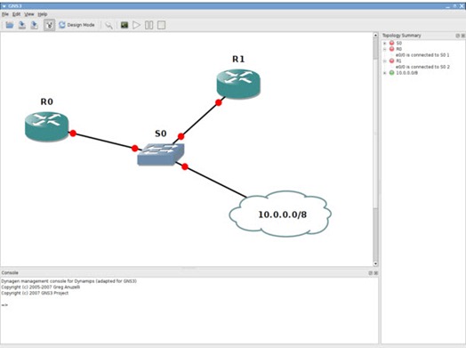Select 10.0.0.0/8 in Topology Summary

[406, 73]
